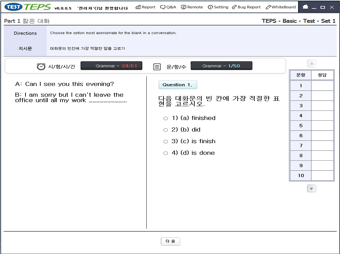Open the WhiteBoard tool

[280, 6]
